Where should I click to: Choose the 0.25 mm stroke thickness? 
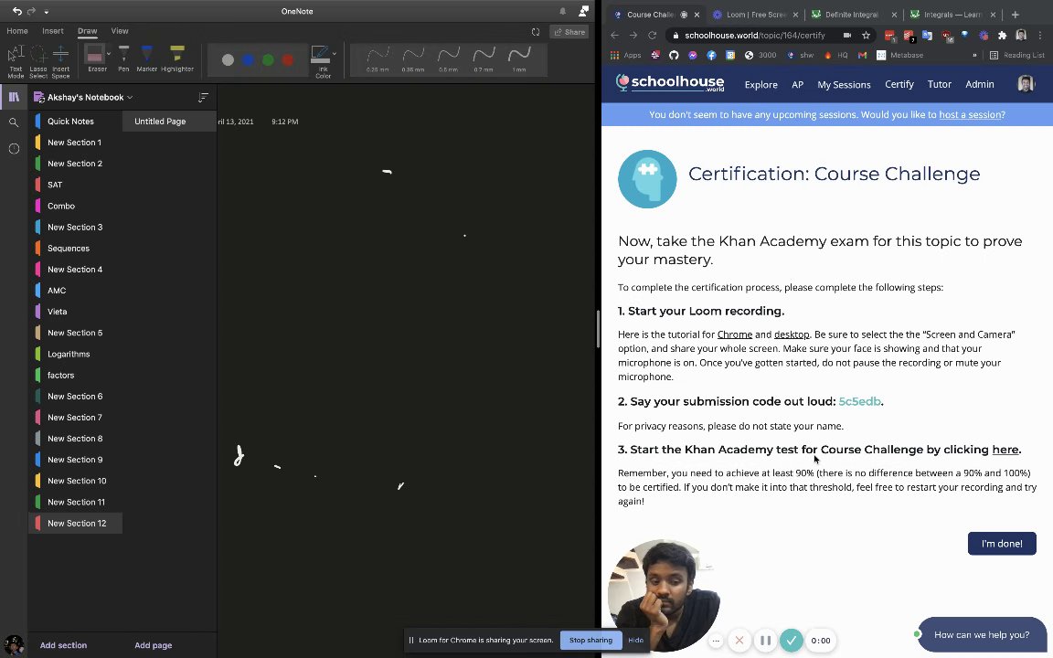coord(378,59)
